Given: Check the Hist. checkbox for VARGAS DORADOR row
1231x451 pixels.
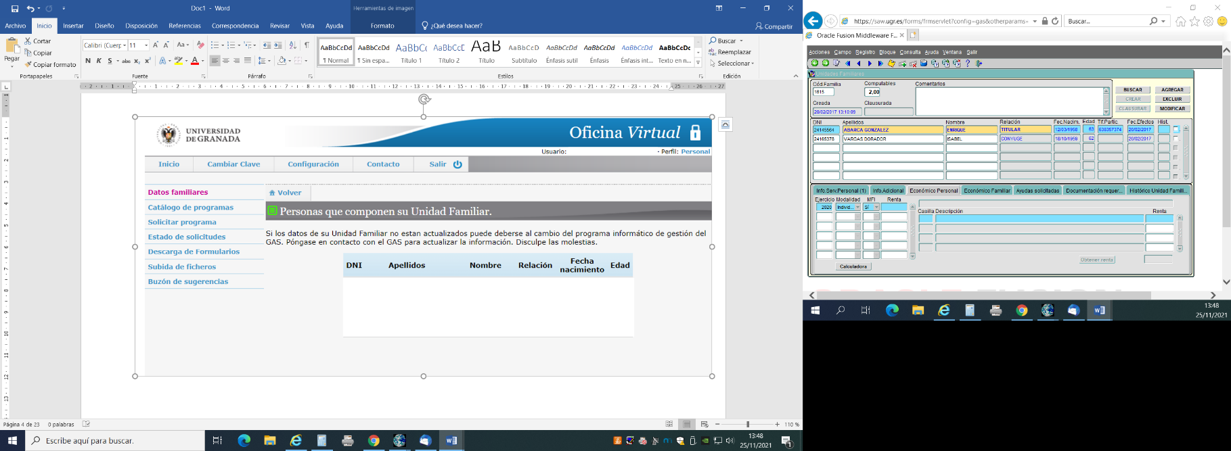Looking at the screenshot, I should pyautogui.click(x=1176, y=139).
